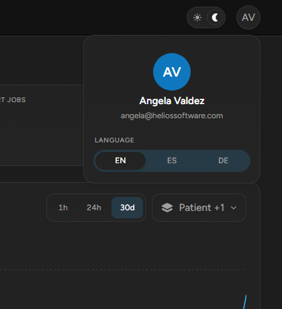Select the 24h time range
The width and height of the screenshot is (282, 309).
click(94, 208)
